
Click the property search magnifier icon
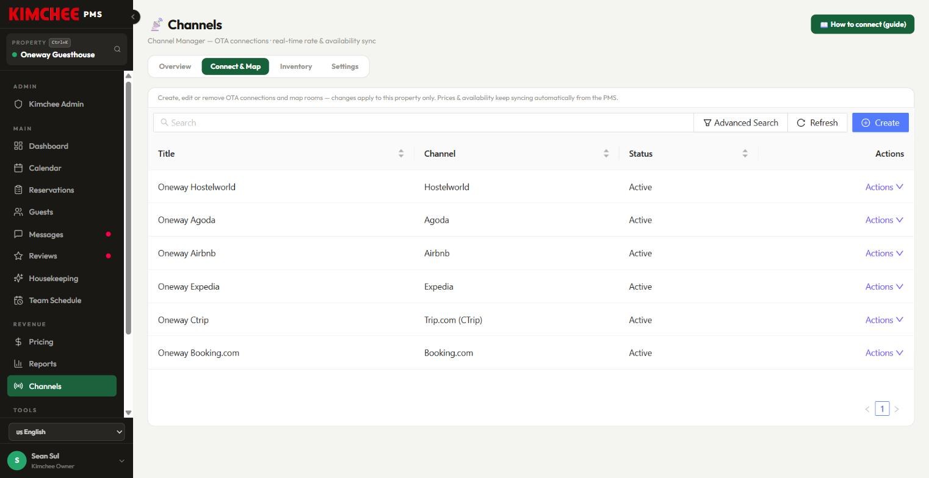pos(117,49)
